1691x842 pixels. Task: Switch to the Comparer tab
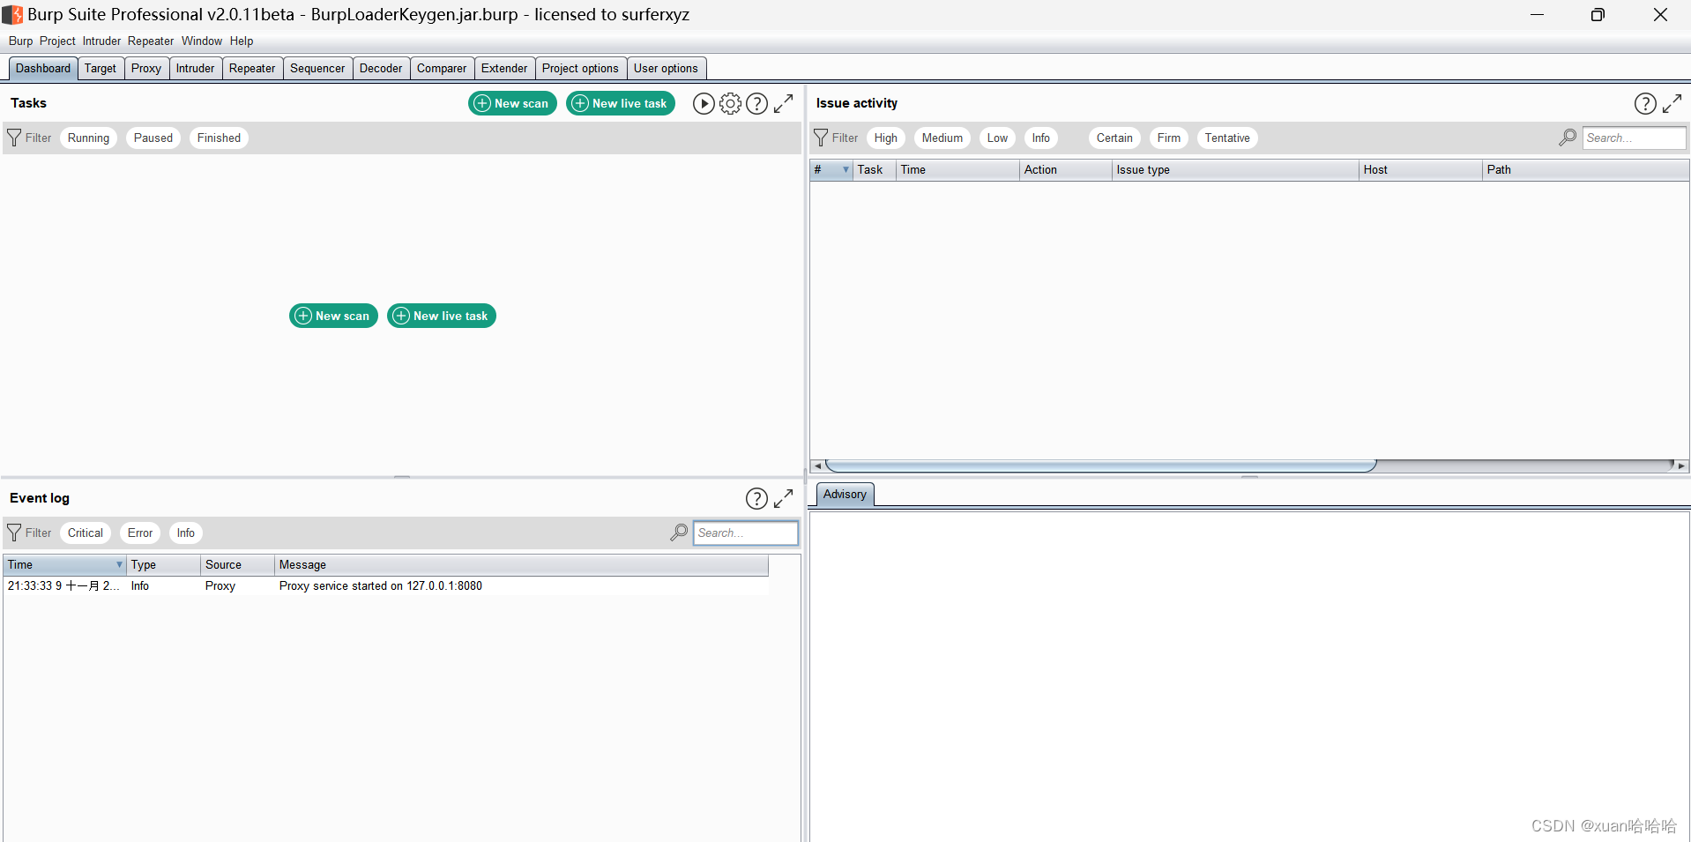442,69
